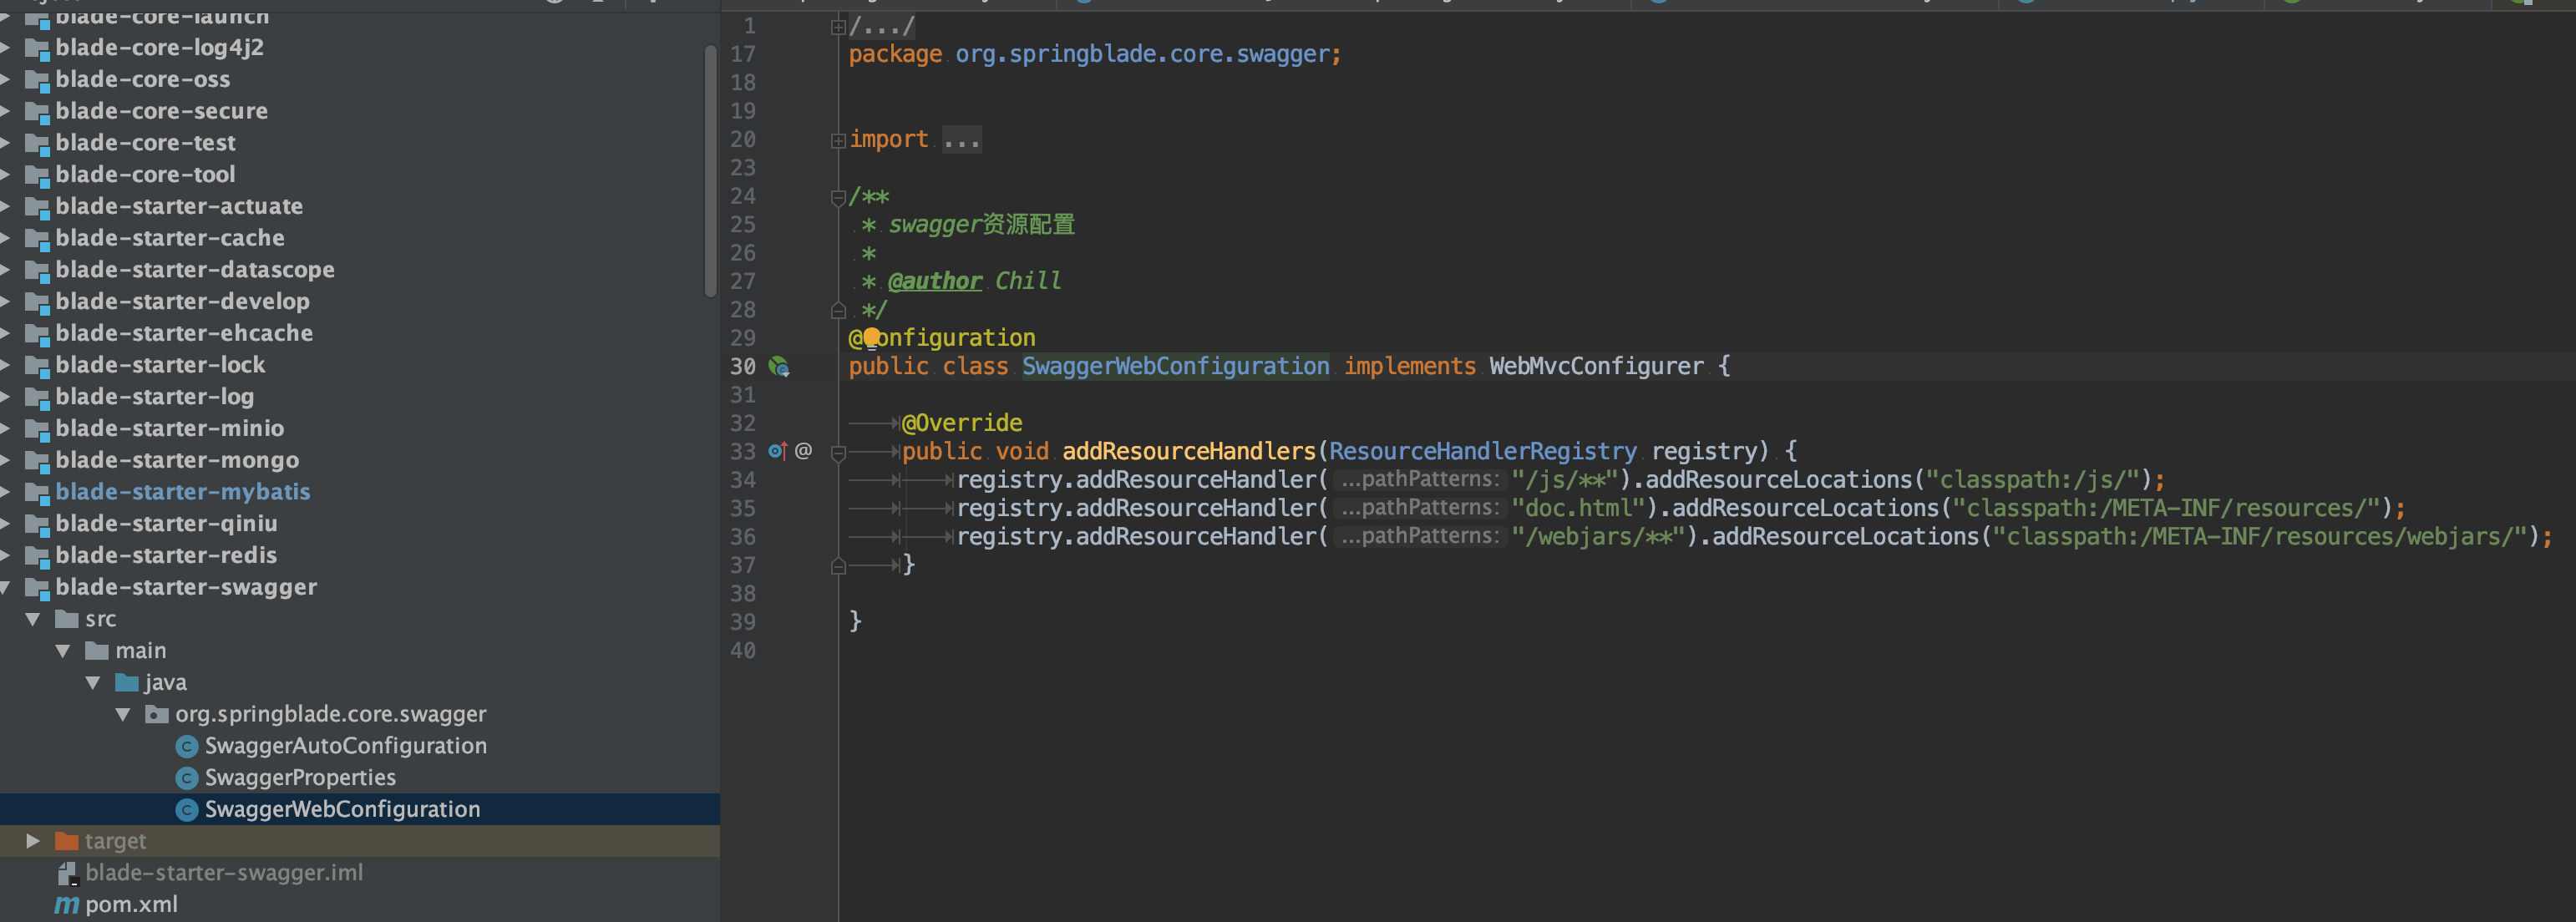Click the @Override annotation on line 32
Image resolution: width=2576 pixels, height=922 pixels.
pyautogui.click(x=962, y=424)
